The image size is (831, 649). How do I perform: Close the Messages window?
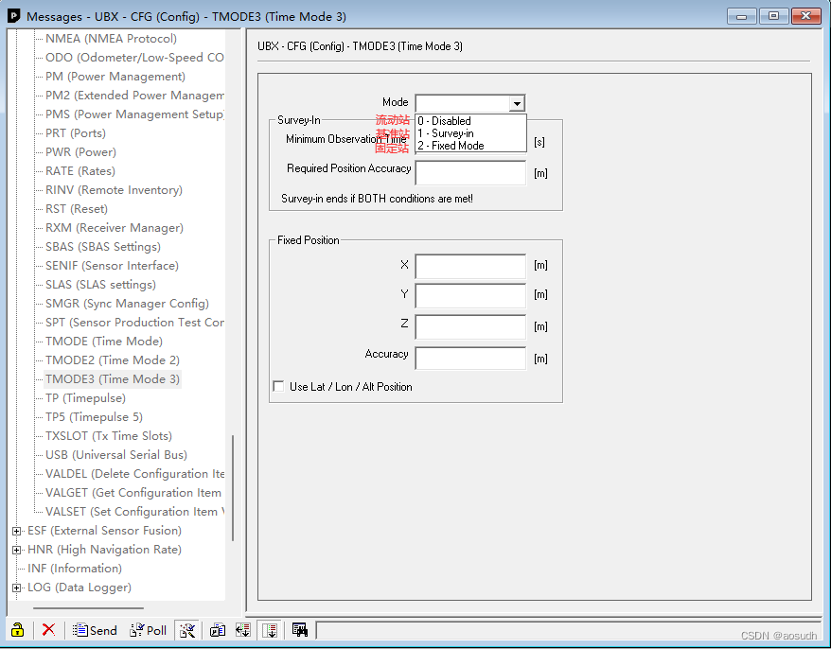coord(805,16)
